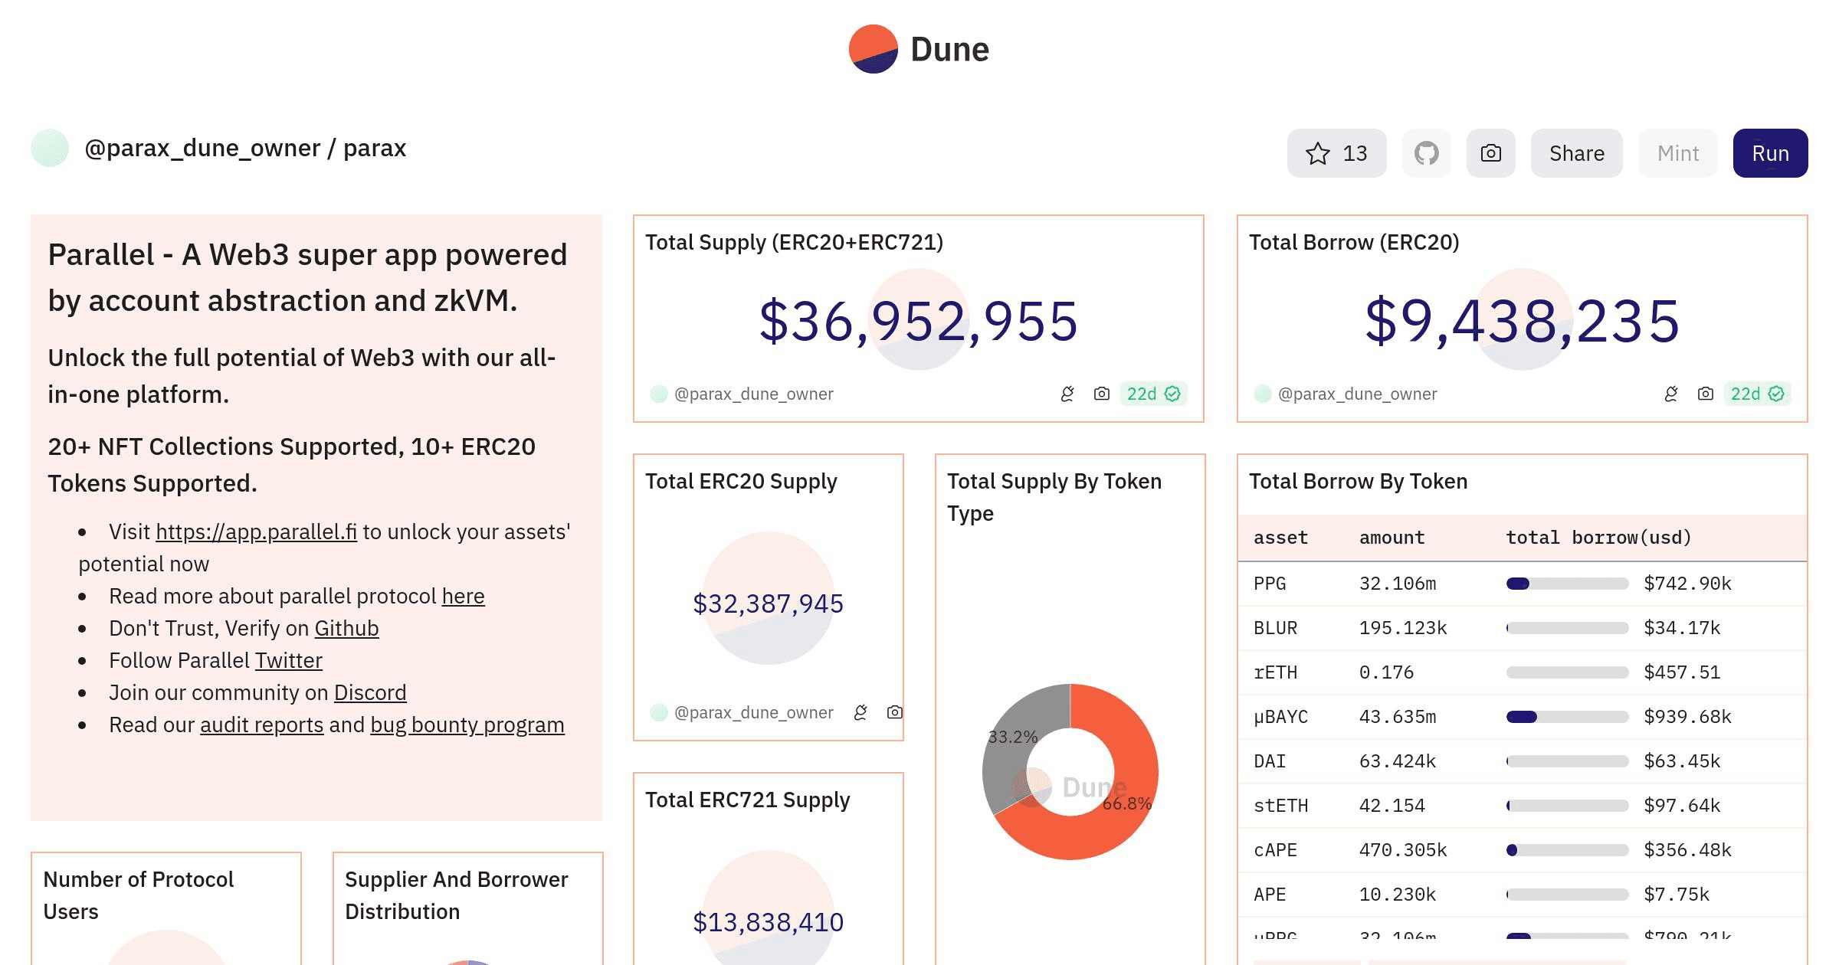Click the camera screenshot button in header
The height and width of the screenshot is (965, 1839).
pyautogui.click(x=1490, y=153)
